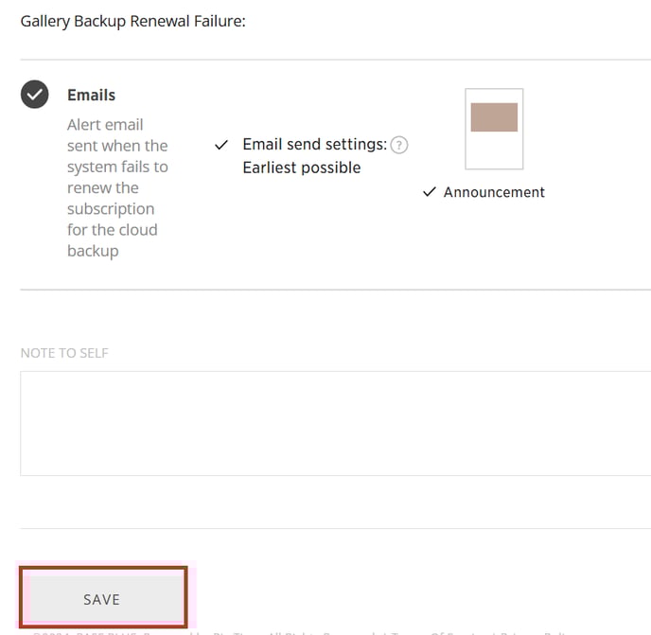Click the divider line under the Gallery heading

336,60
